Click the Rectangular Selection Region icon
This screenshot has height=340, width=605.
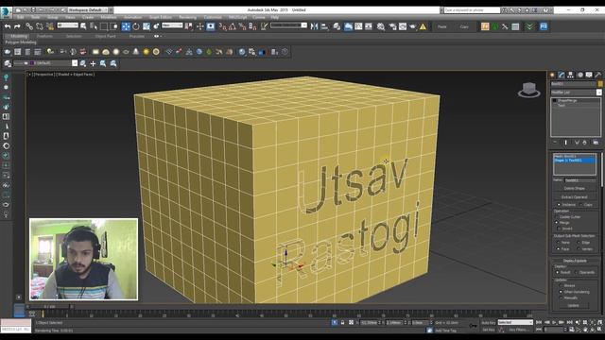click(x=104, y=26)
